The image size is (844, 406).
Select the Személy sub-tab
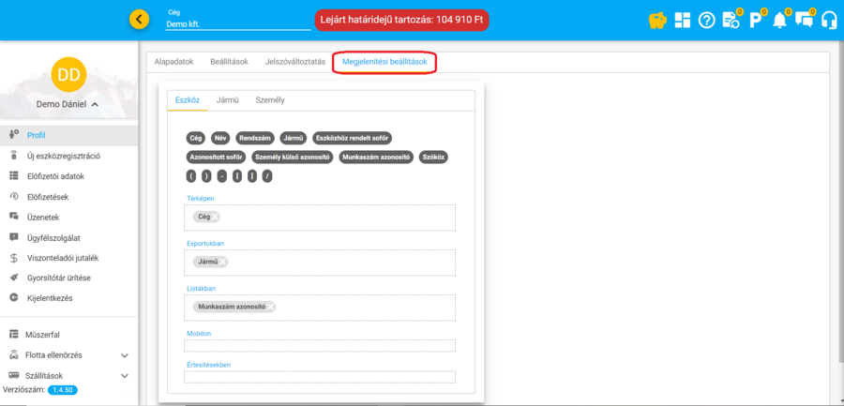point(270,99)
